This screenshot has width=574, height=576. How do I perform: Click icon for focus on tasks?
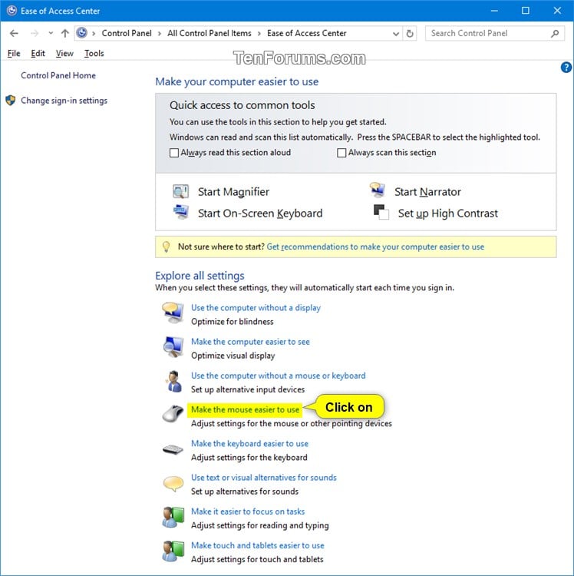click(173, 517)
